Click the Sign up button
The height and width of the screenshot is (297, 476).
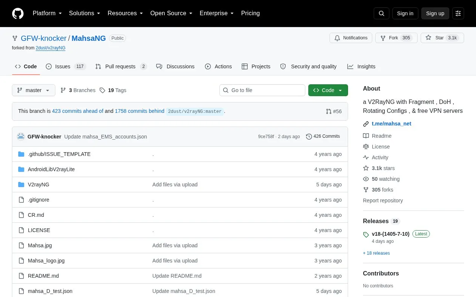[x=435, y=13]
